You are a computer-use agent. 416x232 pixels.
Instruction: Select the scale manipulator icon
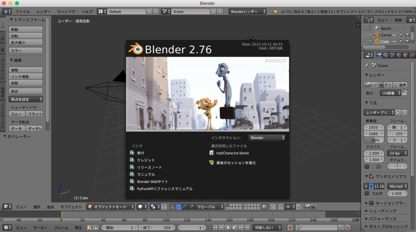point(191,207)
